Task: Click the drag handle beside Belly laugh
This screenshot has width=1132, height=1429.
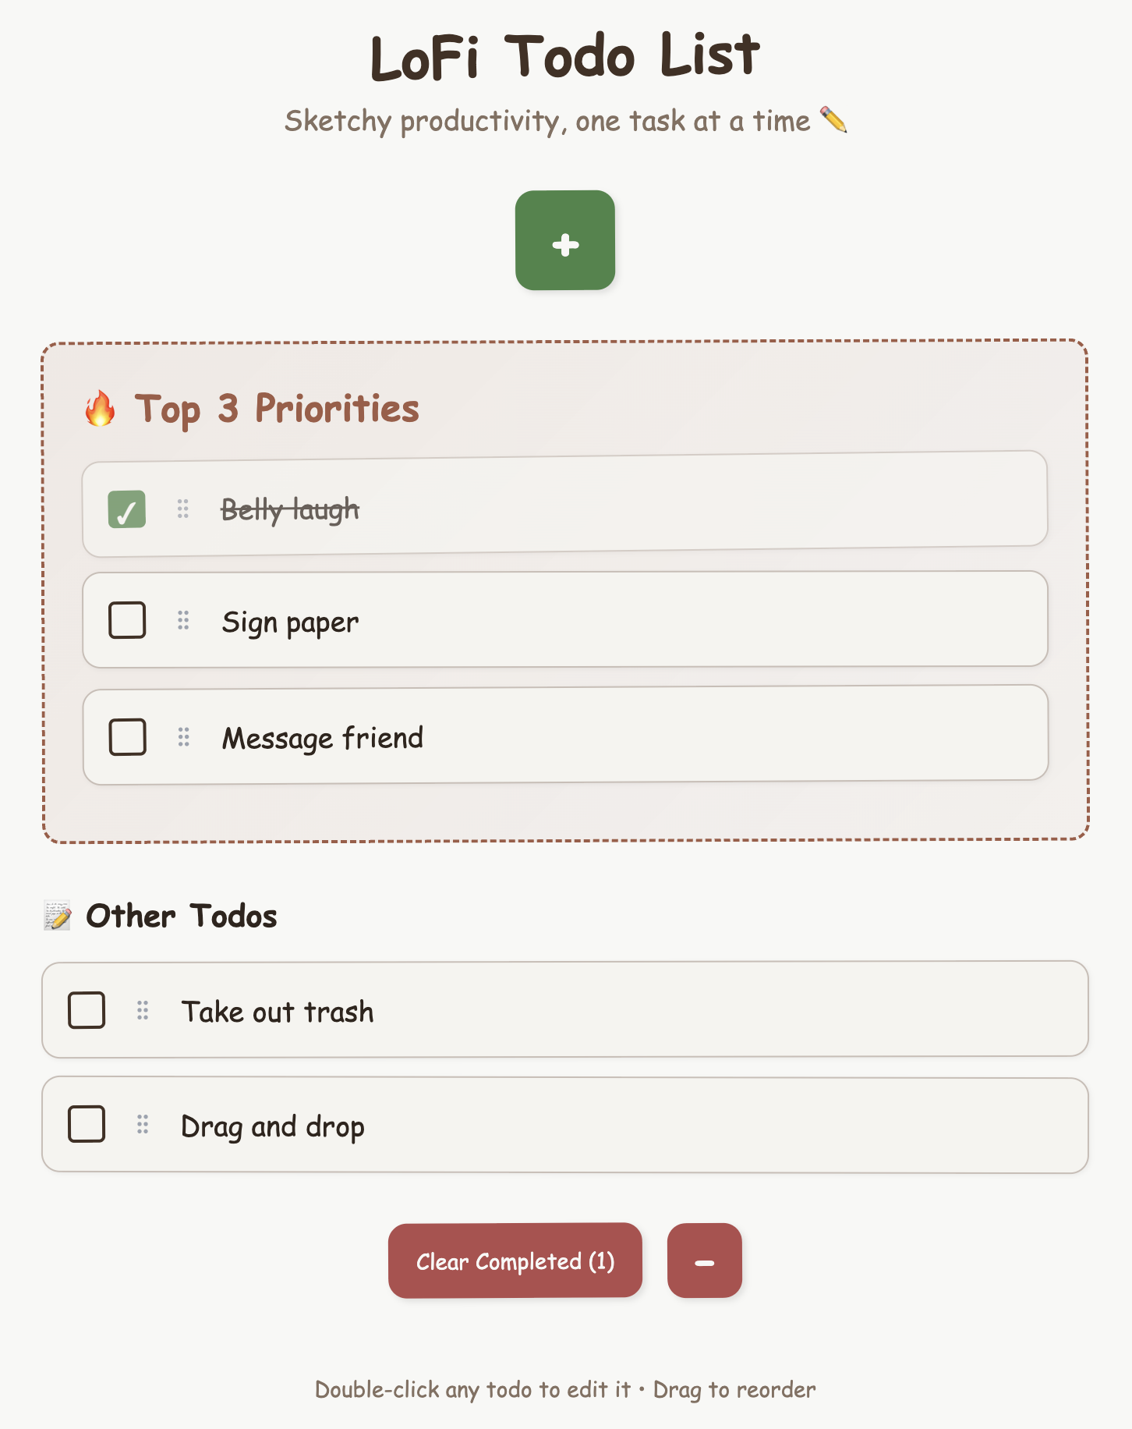Action: (x=182, y=509)
